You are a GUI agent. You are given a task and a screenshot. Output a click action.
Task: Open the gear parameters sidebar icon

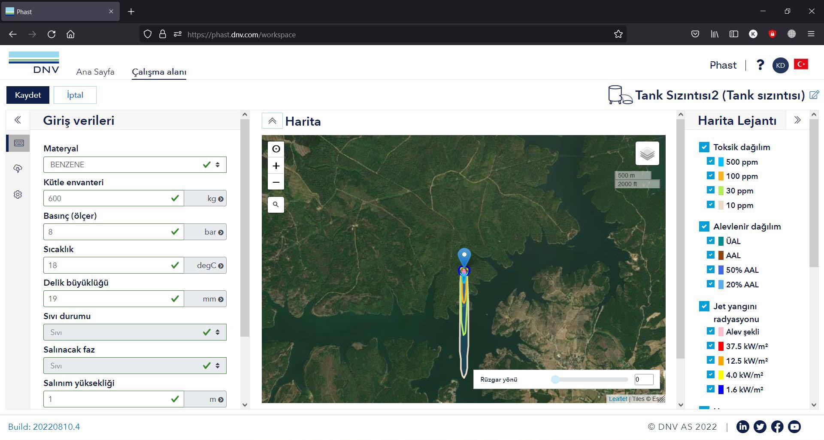[x=18, y=194]
